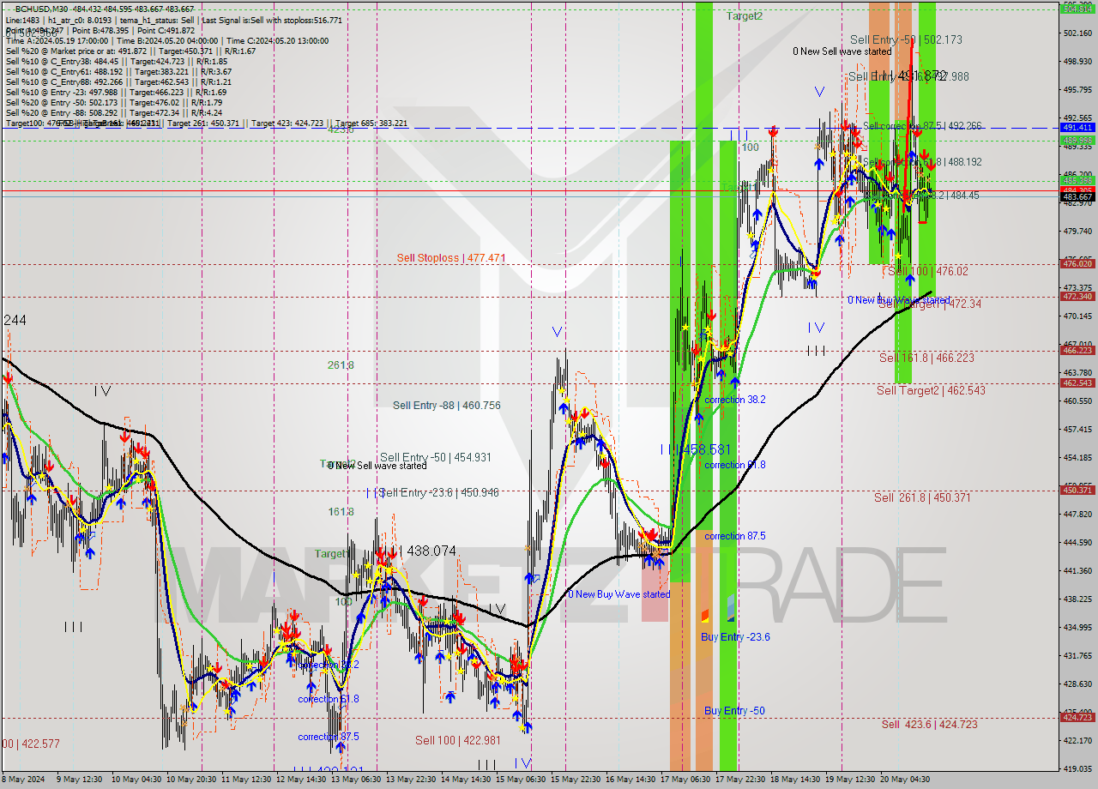Click the green '161.8' Fibonacci label

click(x=341, y=512)
